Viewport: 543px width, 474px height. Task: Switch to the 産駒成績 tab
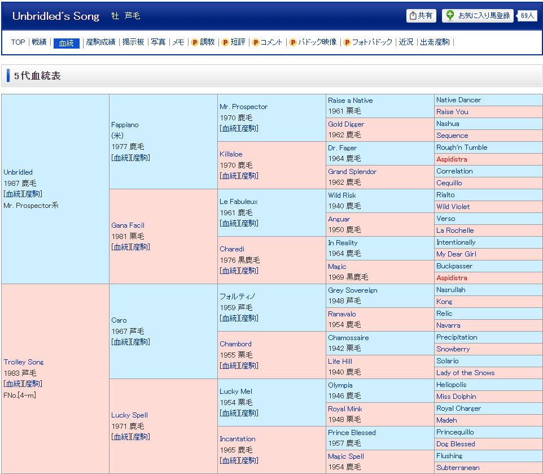[x=100, y=42]
